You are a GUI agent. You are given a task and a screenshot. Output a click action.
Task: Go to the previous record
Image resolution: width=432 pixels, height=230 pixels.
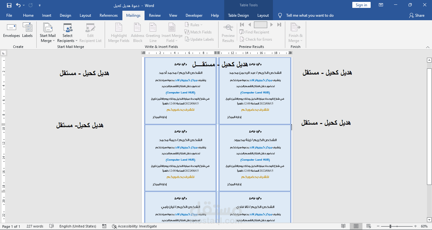[249, 25]
